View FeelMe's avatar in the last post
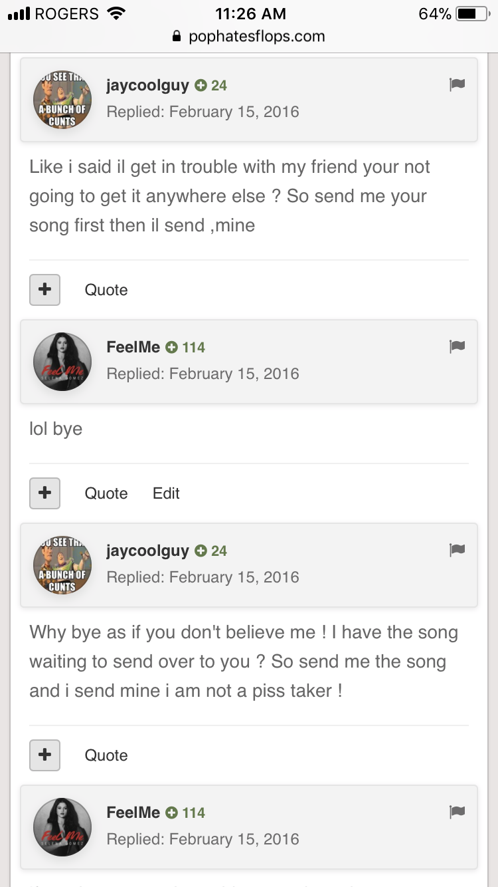This screenshot has height=887, width=498. pyautogui.click(x=62, y=827)
